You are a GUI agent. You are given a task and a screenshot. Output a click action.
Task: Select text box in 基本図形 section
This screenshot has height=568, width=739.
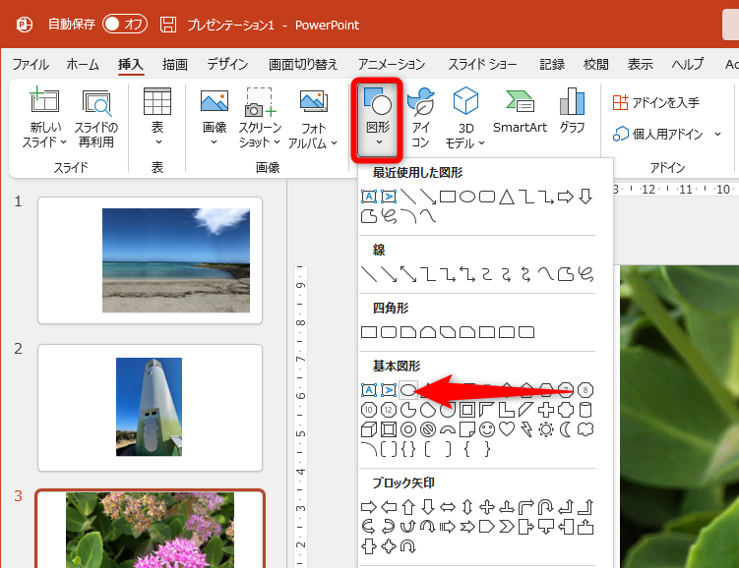(369, 390)
